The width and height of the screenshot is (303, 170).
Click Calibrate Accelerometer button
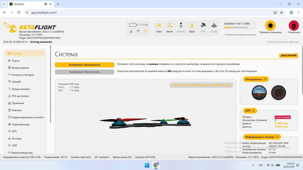[x=85, y=65]
